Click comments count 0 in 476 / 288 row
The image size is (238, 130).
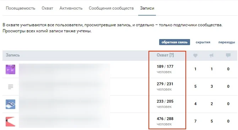pos(228,121)
